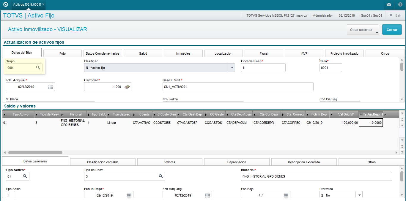This screenshot has height=201, width=406.
Task: Click the Val Orig M1 column header
Action: 344,114
